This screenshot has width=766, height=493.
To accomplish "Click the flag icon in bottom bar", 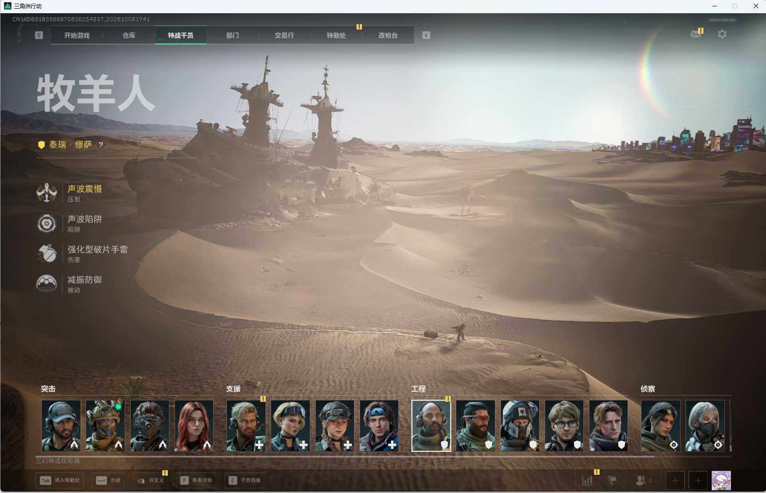I will (612, 480).
